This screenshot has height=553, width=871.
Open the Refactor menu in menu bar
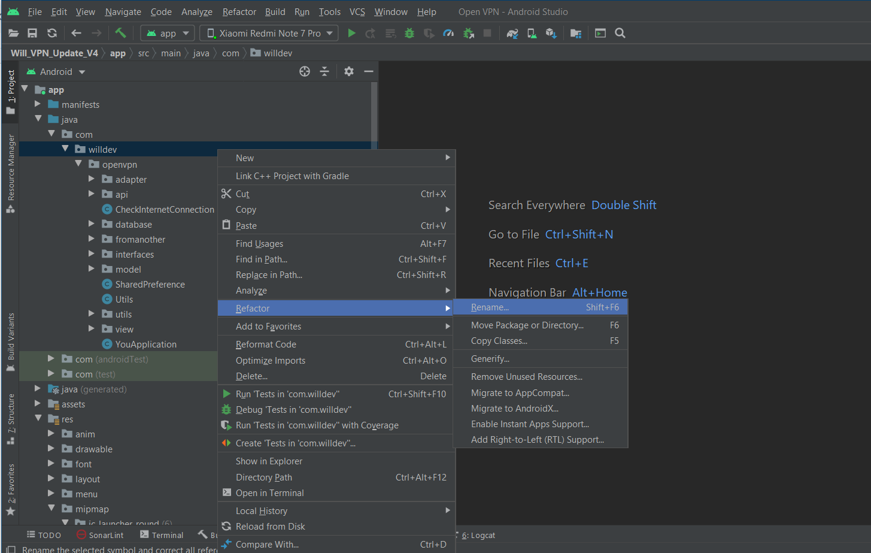coord(239,12)
